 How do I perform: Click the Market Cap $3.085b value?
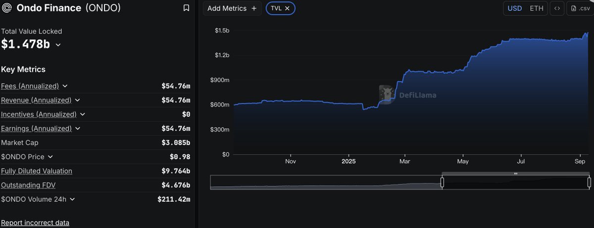(x=176, y=142)
